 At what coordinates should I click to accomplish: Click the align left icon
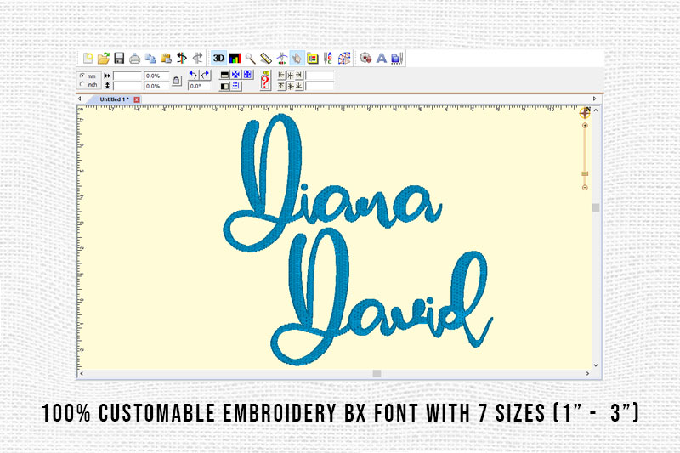pos(281,75)
